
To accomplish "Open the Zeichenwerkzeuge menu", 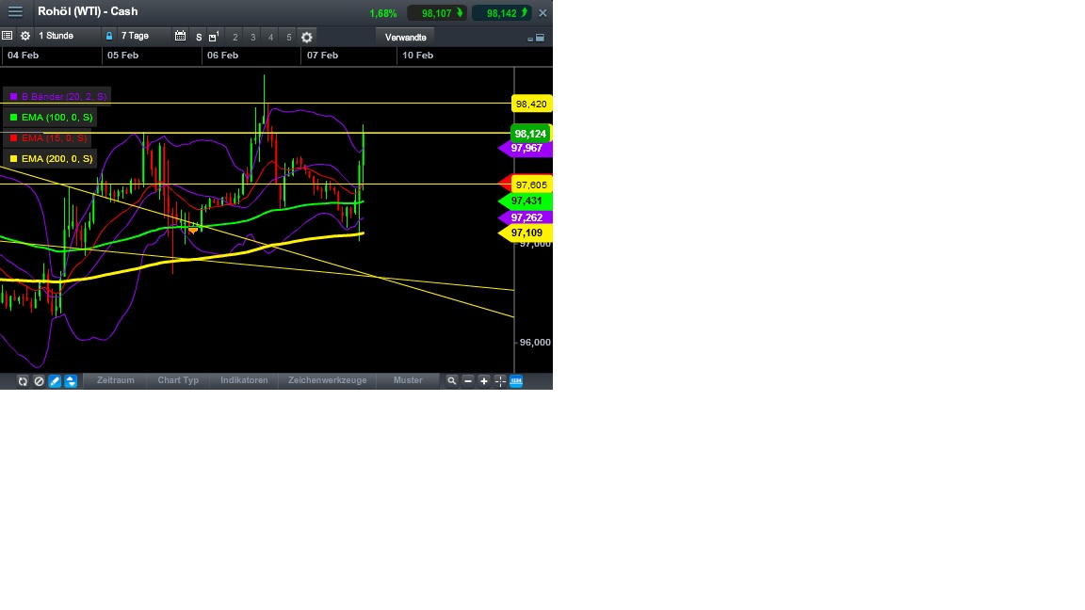I will coord(327,380).
